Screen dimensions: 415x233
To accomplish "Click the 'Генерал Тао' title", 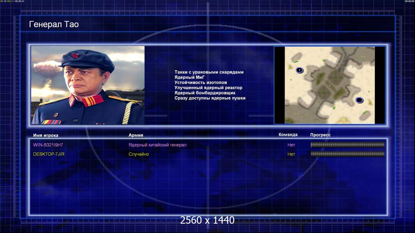I will click(54, 24).
